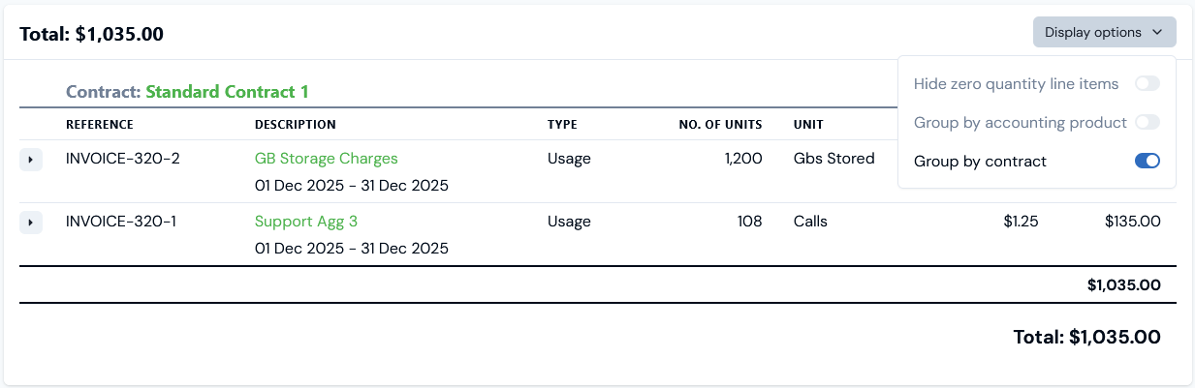The image size is (1195, 388).
Task: Open the GB Storage Charges link
Action: coord(326,159)
